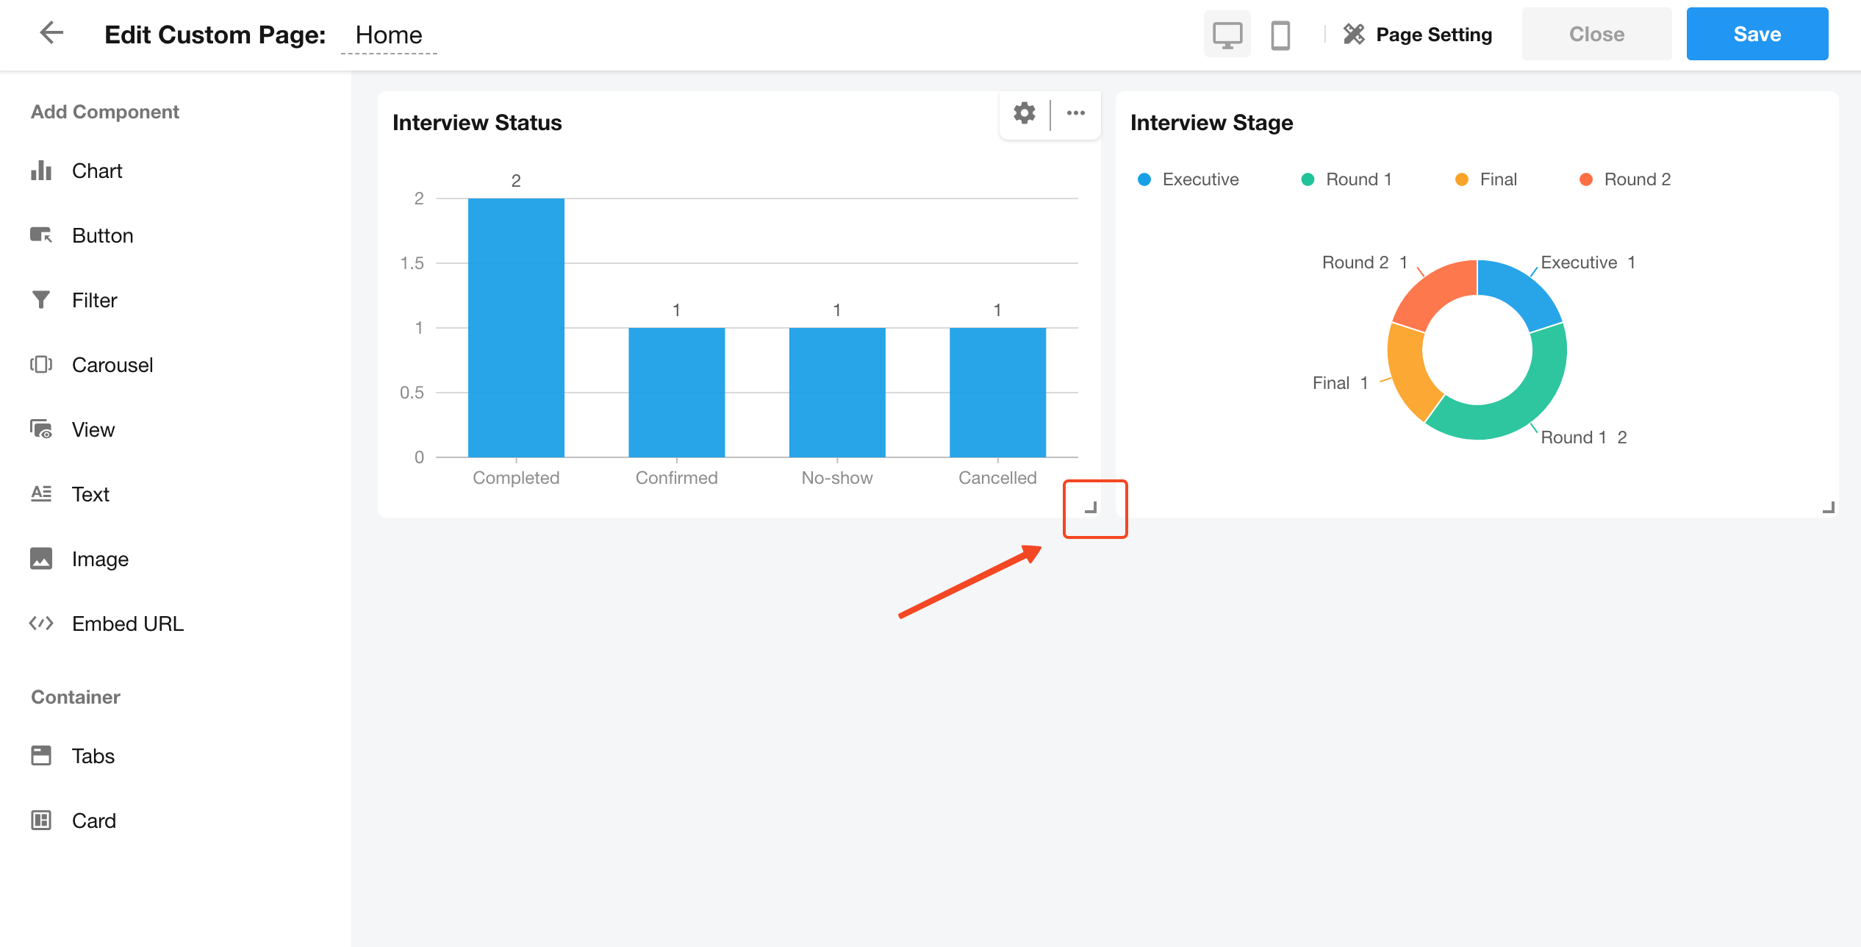Switch to desktop preview mode

pyautogui.click(x=1227, y=35)
